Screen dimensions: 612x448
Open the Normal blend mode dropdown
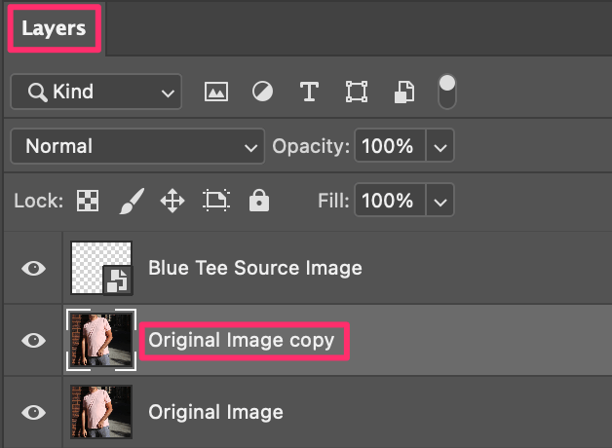click(x=137, y=146)
